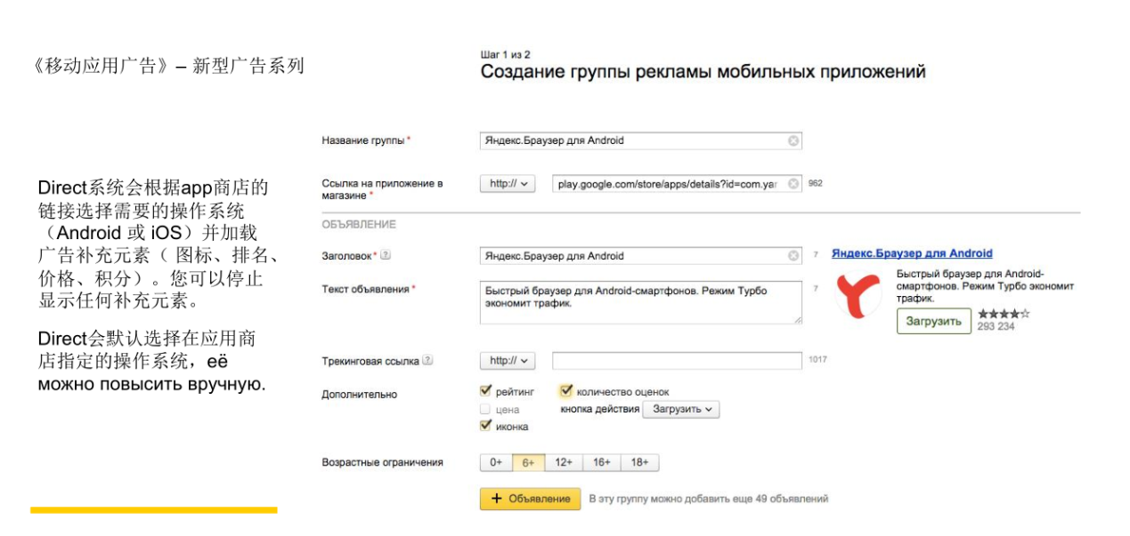This screenshot has width=1130, height=536.
Task: Click the "Ссылка на приложение в магазине" label
Action: point(382,189)
